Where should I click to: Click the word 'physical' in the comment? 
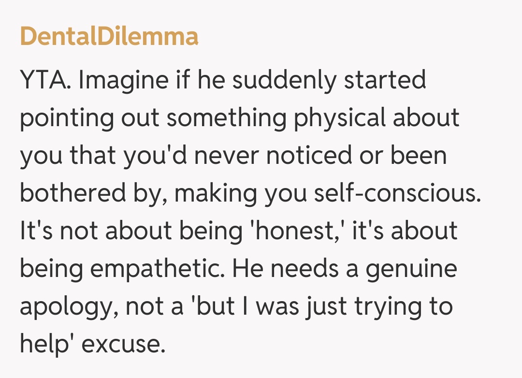pos(340,118)
